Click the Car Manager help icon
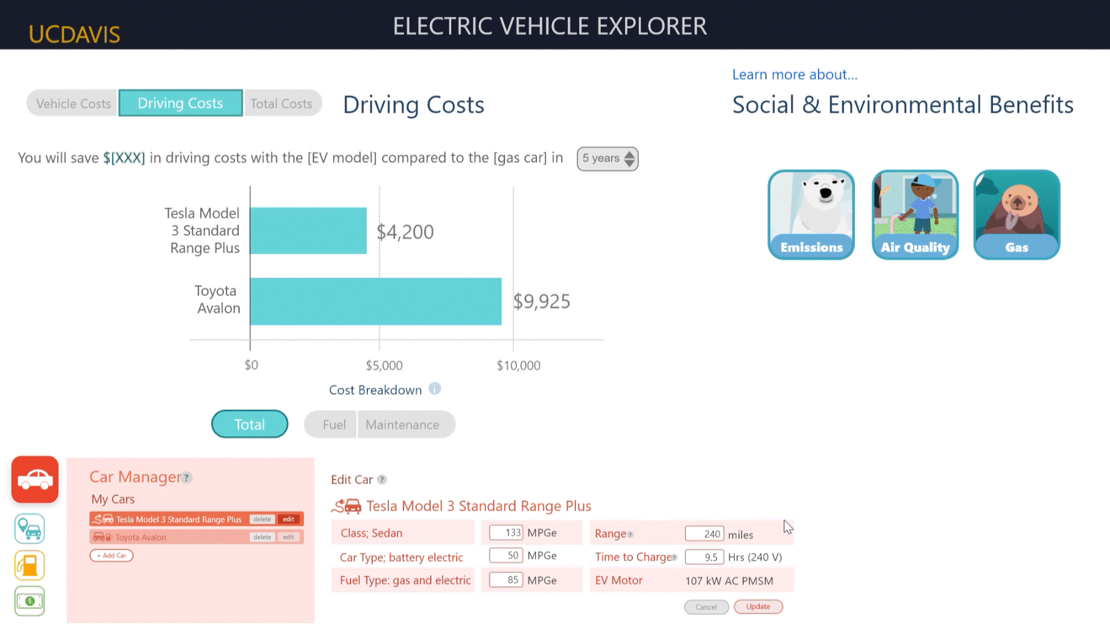The image size is (1110, 624). [187, 477]
